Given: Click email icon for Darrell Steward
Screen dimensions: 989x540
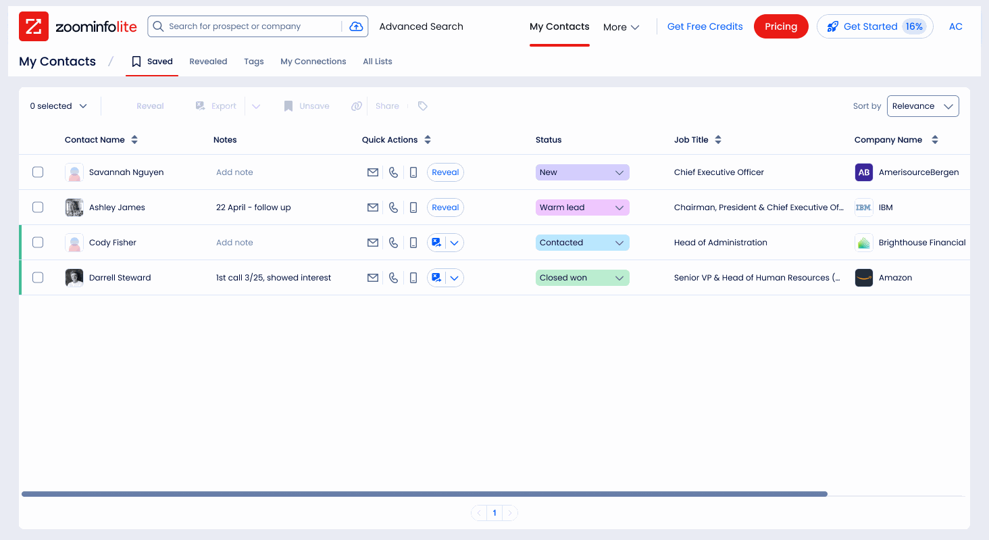Looking at the screenshot, I should 372,278.
